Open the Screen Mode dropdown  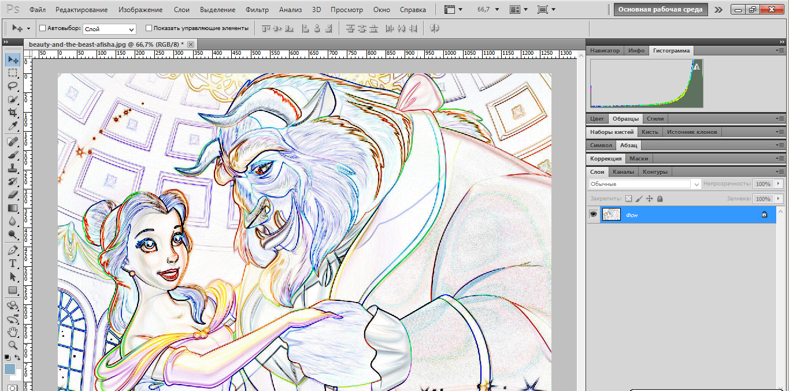click(546, 10)
